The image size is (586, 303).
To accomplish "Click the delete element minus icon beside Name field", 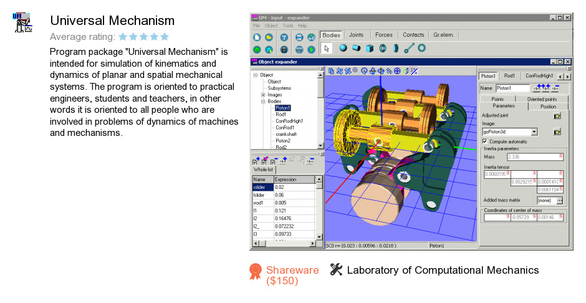I will tap(555, 88).
